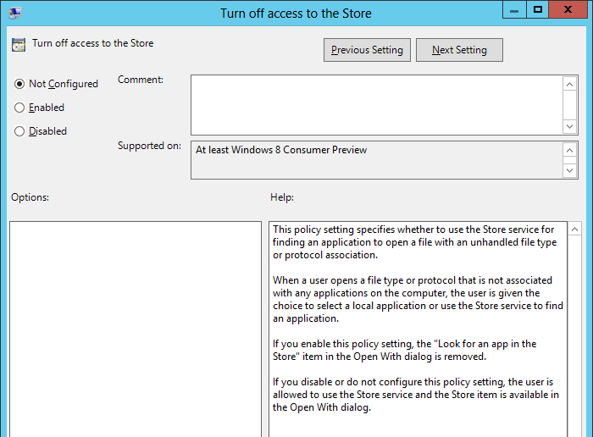Click the policy icon in the title bar

pyautogui.click(x=14, y=13)
